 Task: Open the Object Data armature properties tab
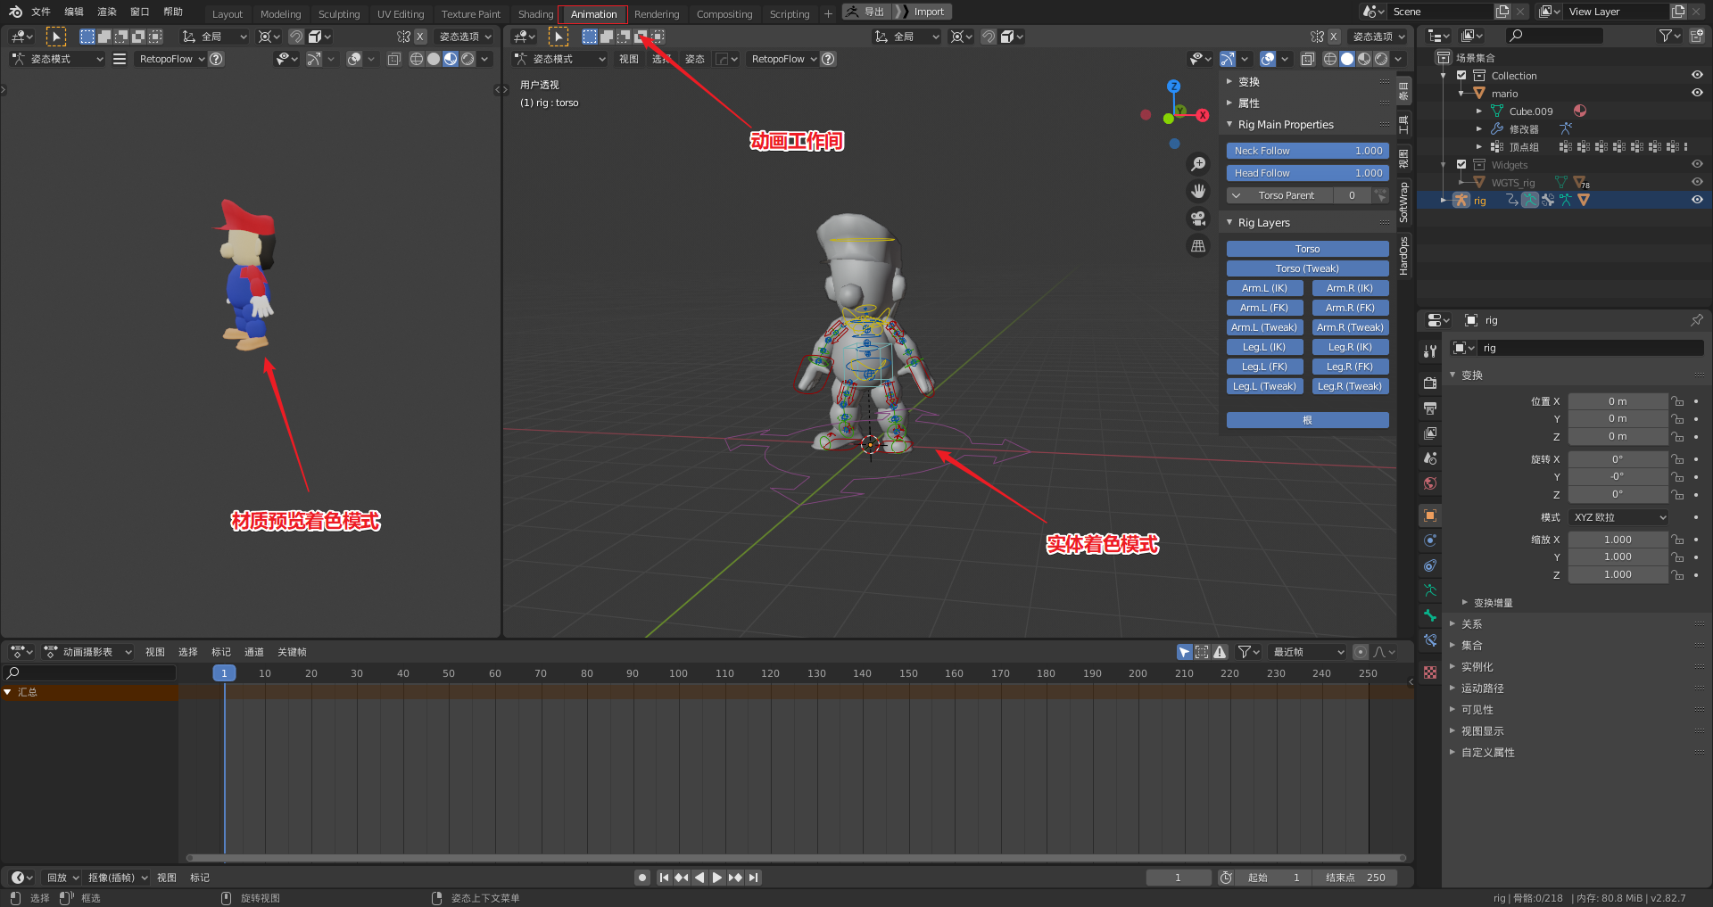[1430, 590]
